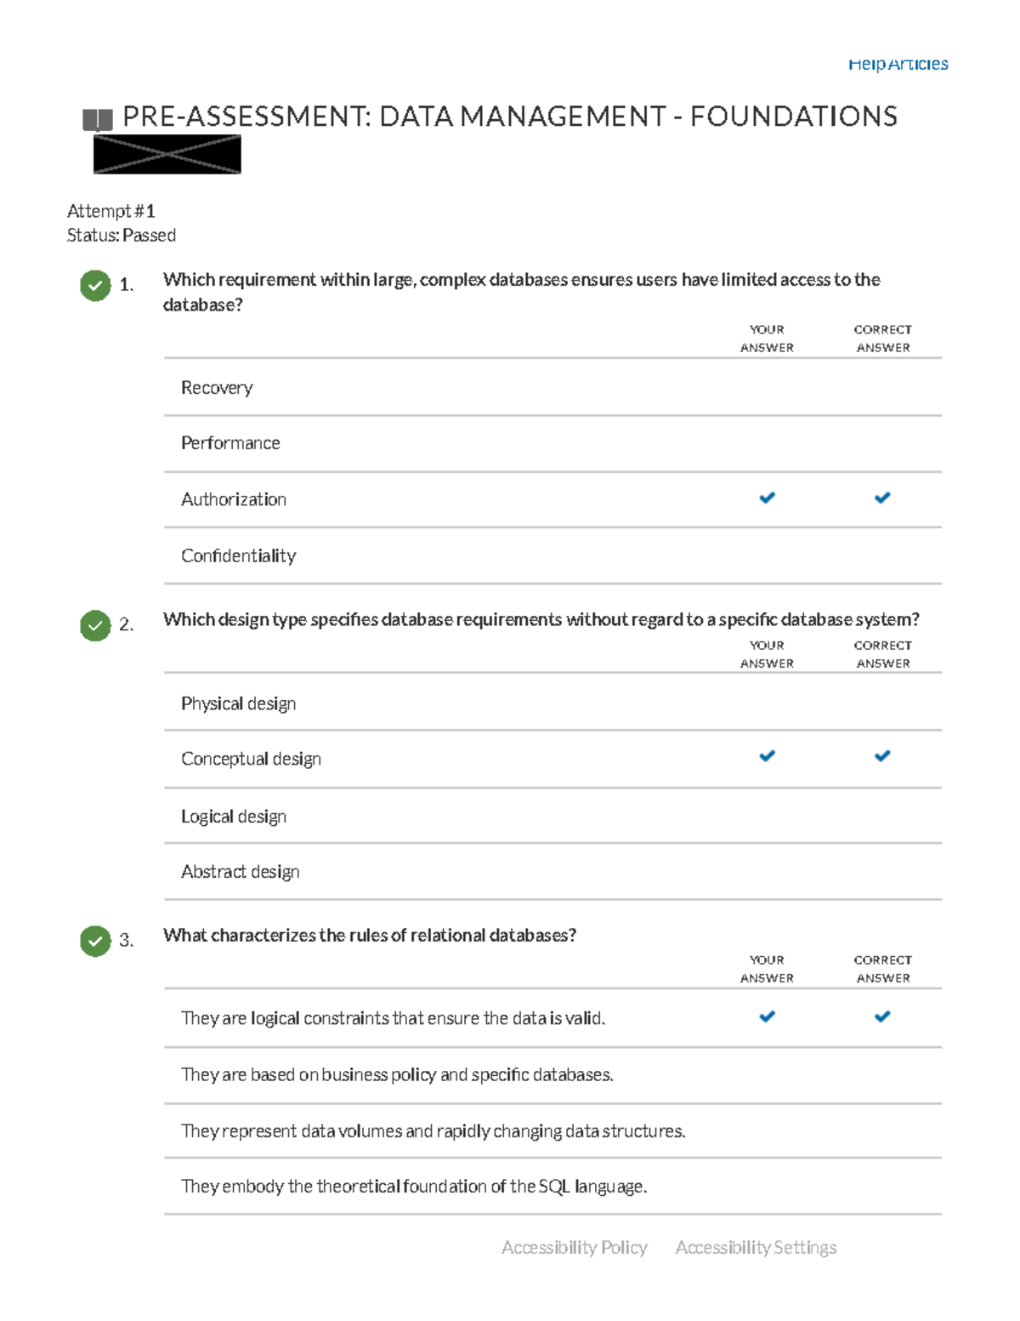
Task: Open the Help Articles link
Action: click(898, 64)
